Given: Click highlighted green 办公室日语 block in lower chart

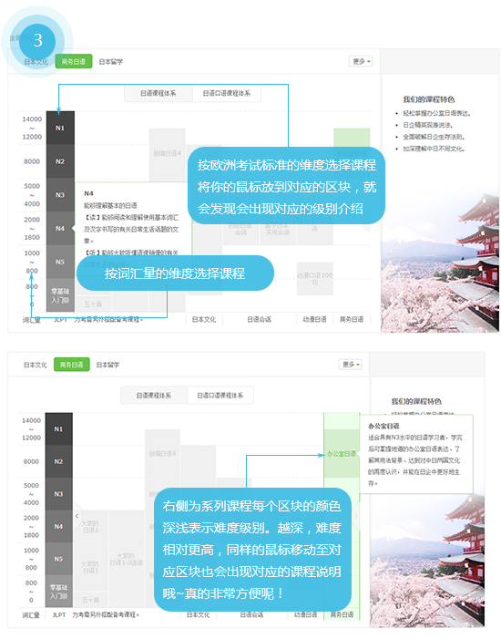Looking at the screenshot, I should [342, 454].
